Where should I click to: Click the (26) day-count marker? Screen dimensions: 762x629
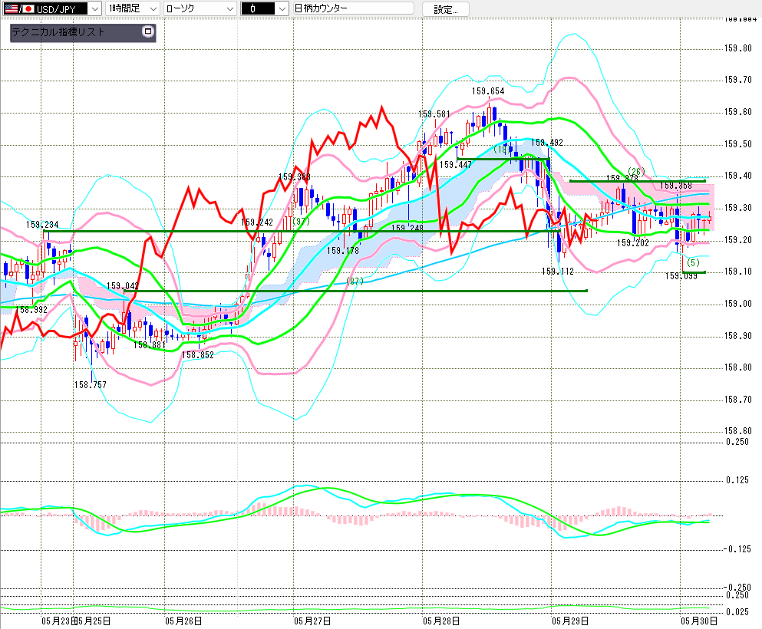[x=636, y=171]
